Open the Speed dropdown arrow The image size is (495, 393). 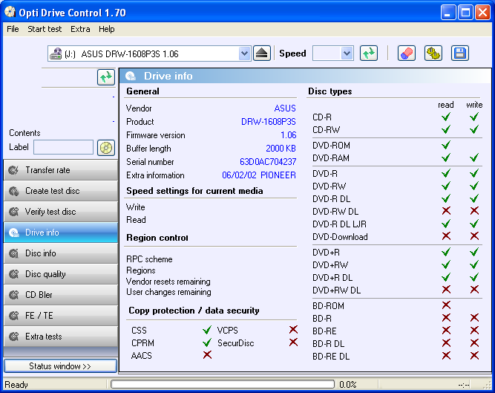point(347,53)
